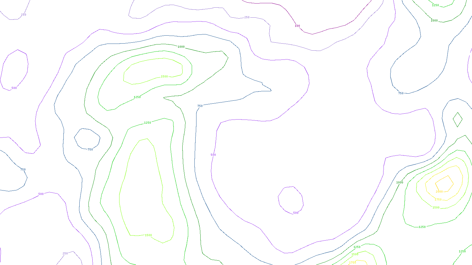Click the yellow "2000" peak contour label
The width and height of the screenshot is (472, 265).
(439, 192)
